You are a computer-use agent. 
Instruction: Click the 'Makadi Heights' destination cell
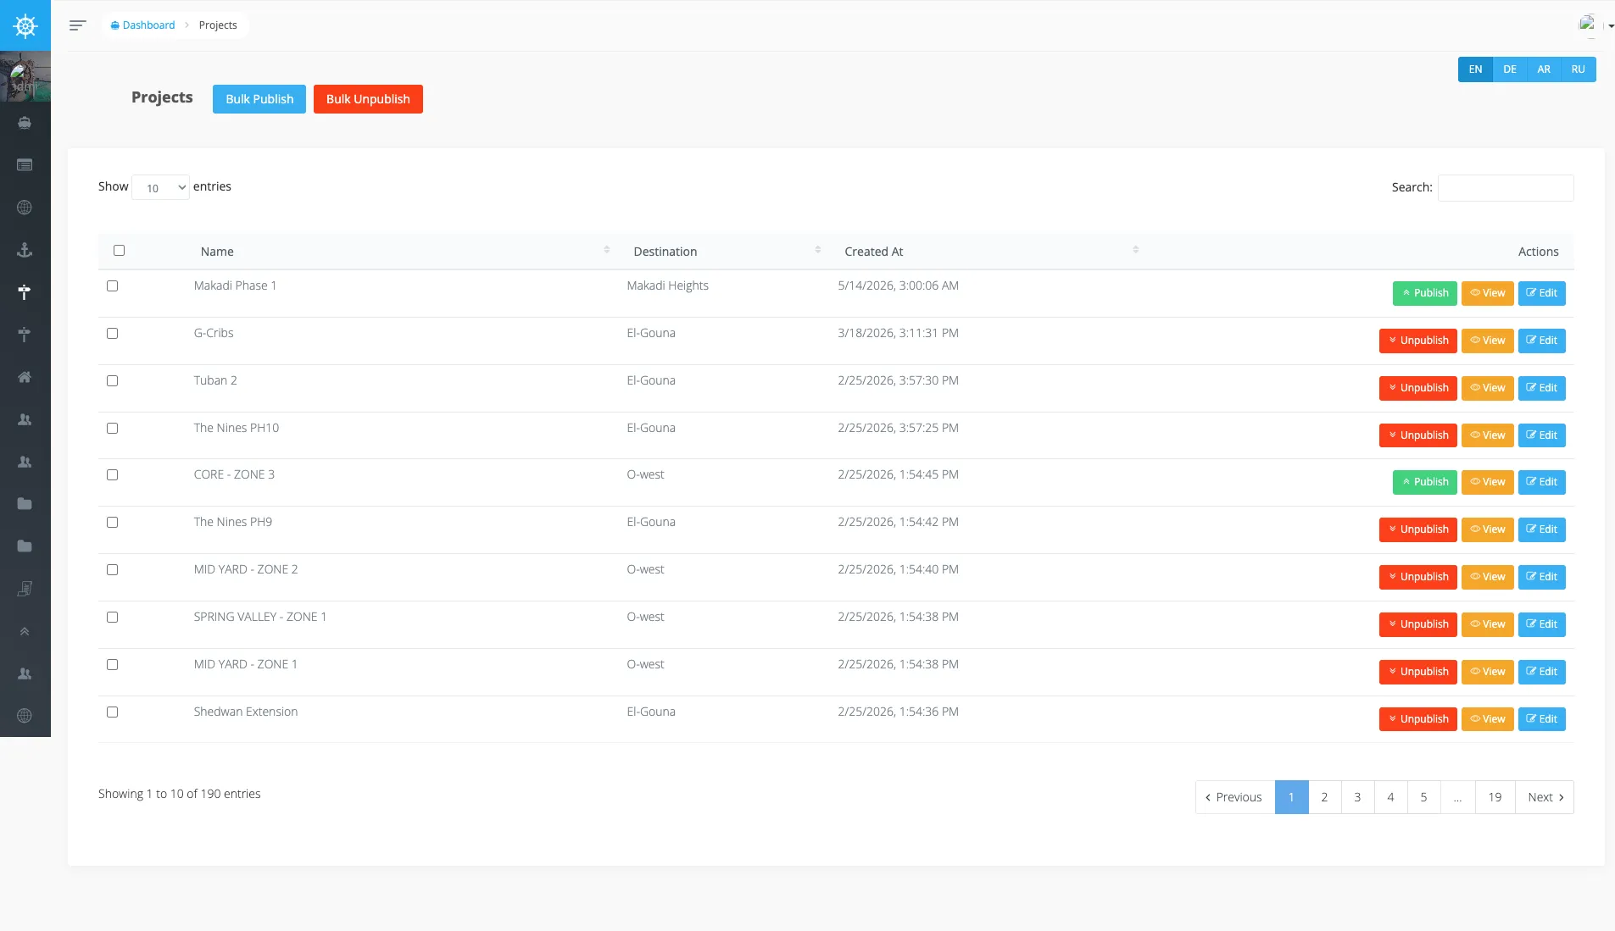tap(667, 285)
